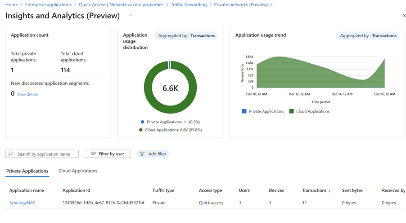Toggle Cloud Applications legend under donut chart
The height and width of the screenshot is (223, 406).
(x=170, y=130)
